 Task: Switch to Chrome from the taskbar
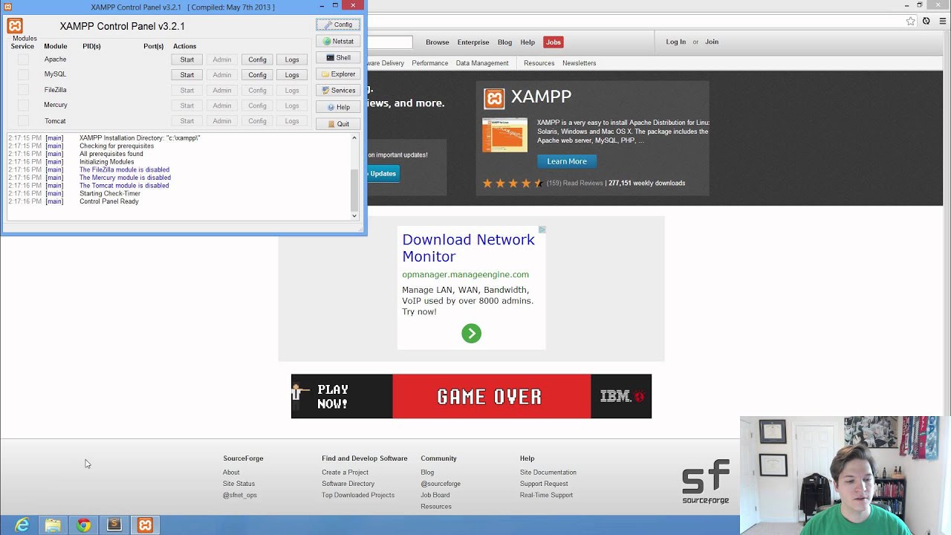[83, 525]
